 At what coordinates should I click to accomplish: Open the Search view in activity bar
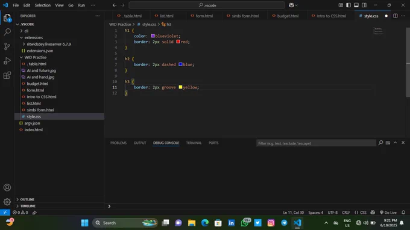point(7,32)
